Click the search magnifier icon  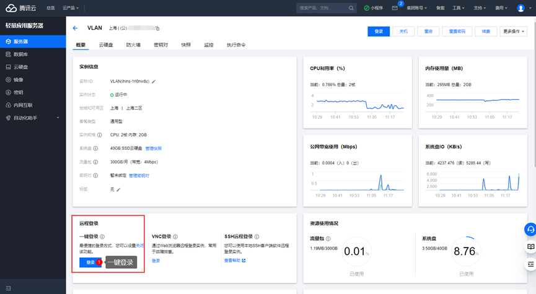pyautogui.click(x=351, y=8)
